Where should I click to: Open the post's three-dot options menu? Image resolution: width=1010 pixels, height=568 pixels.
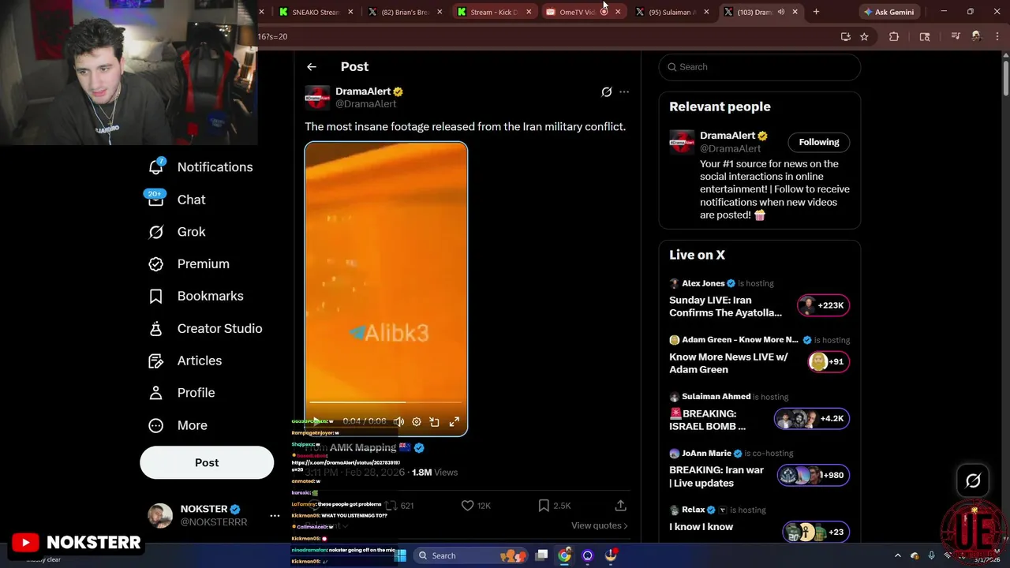(624, 92)
